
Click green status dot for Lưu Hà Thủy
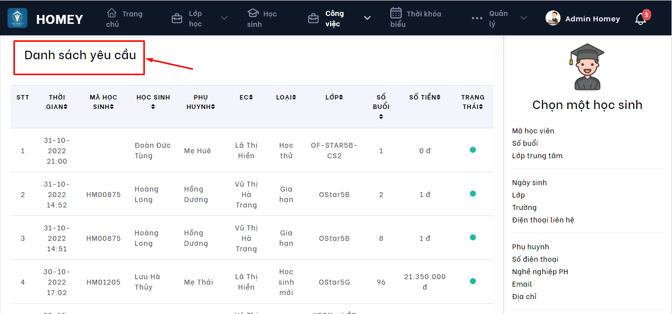472,281
